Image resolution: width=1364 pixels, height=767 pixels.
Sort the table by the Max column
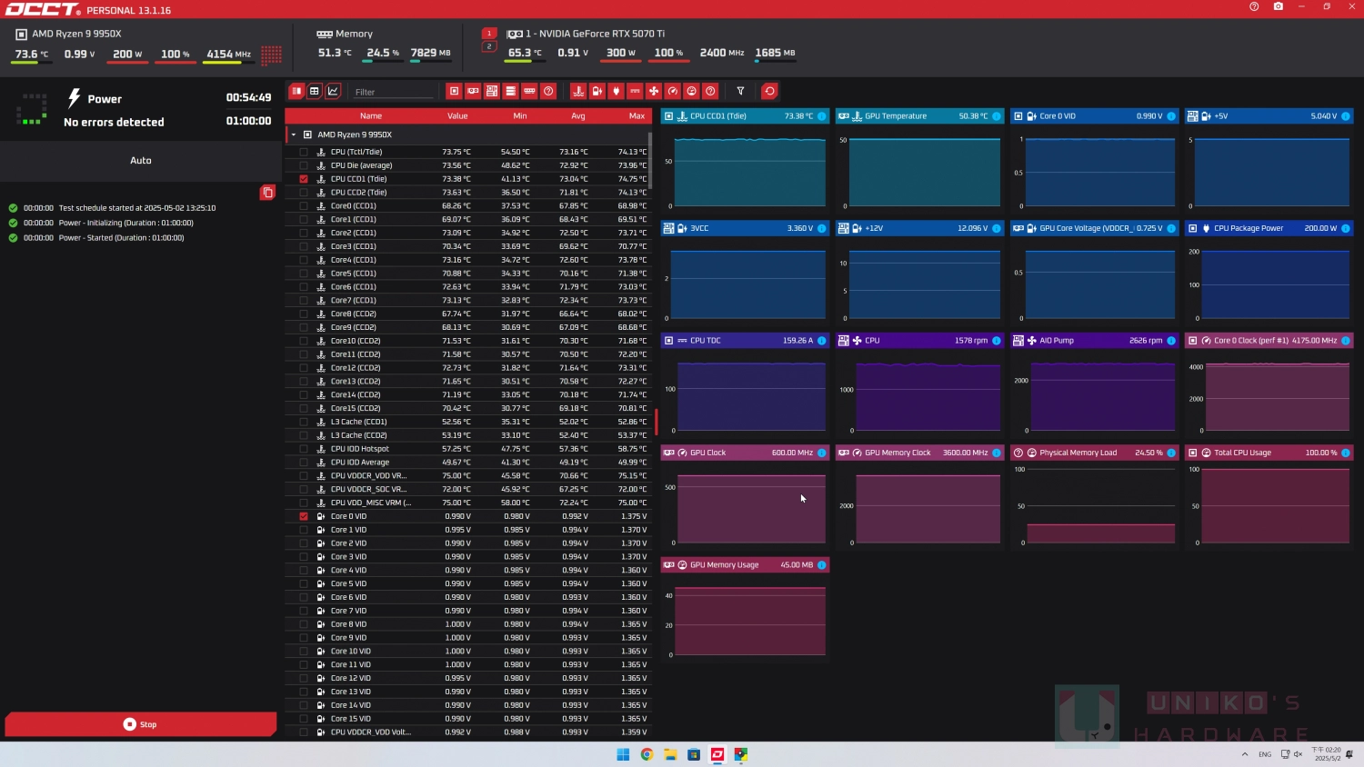(x=637, y=116)
